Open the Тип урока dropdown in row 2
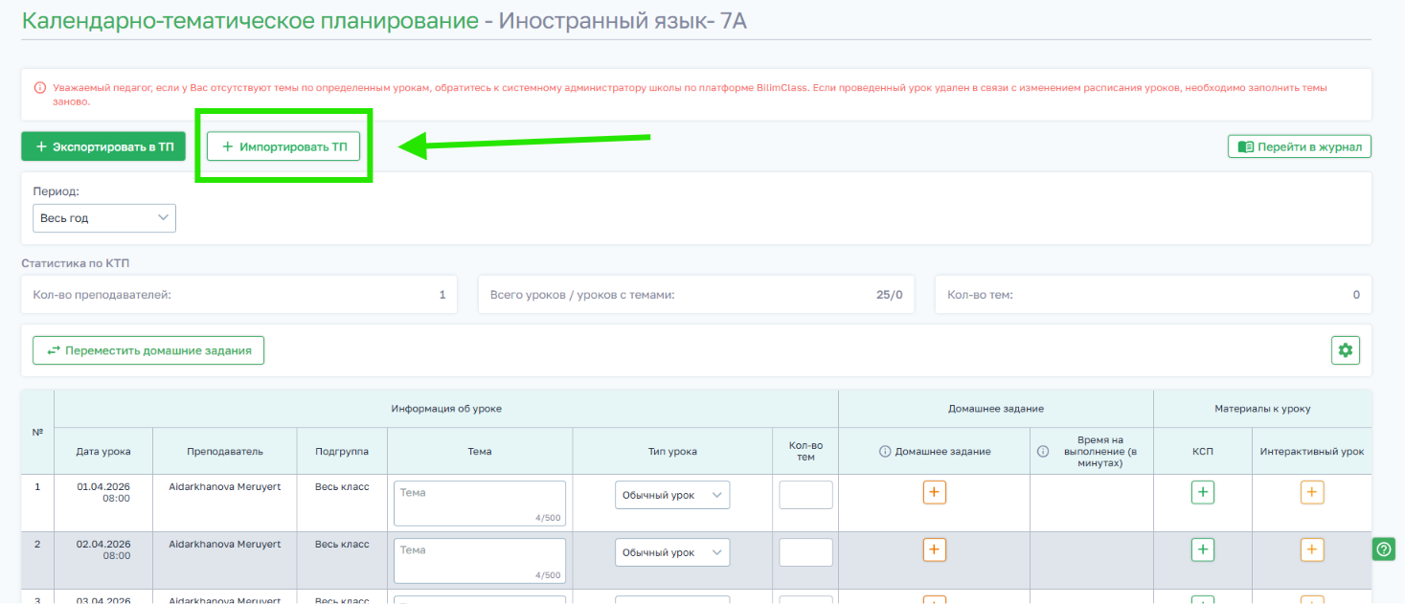Image resolution: width=1405 pixels, height=604 pixels. [672, 552]
